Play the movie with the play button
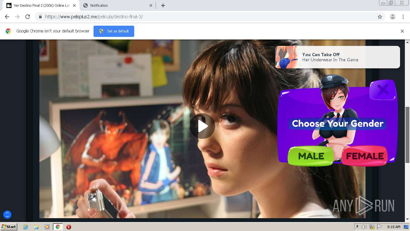 [x=202, y=126]
